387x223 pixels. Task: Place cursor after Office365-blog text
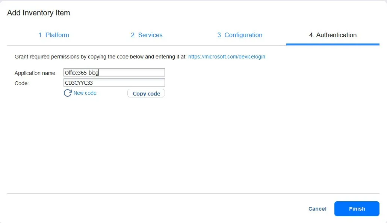pos(99,73)
